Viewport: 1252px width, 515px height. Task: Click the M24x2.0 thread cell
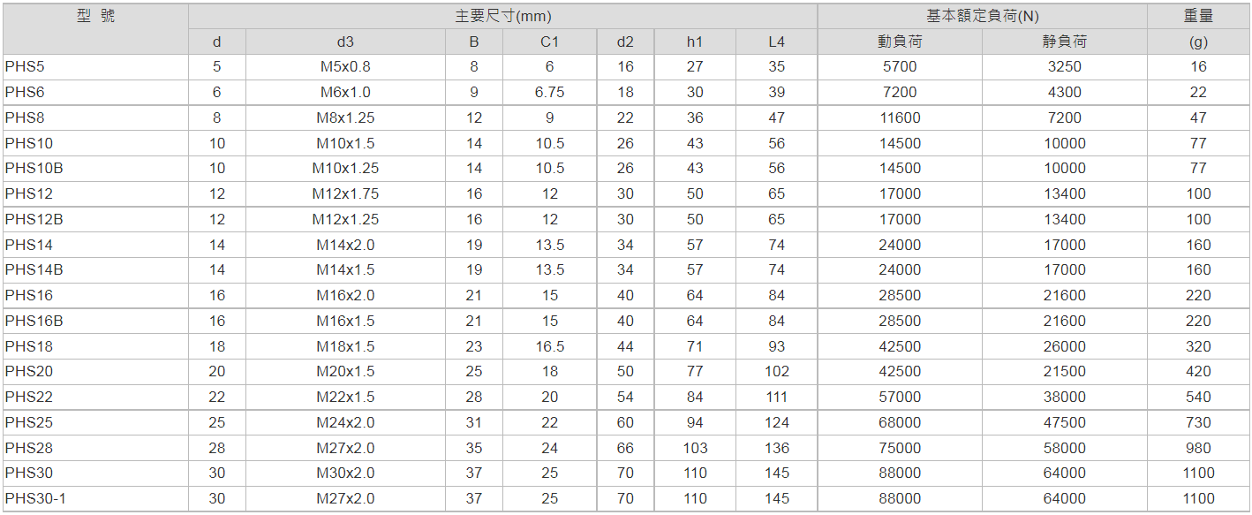[x=345, y=422]
